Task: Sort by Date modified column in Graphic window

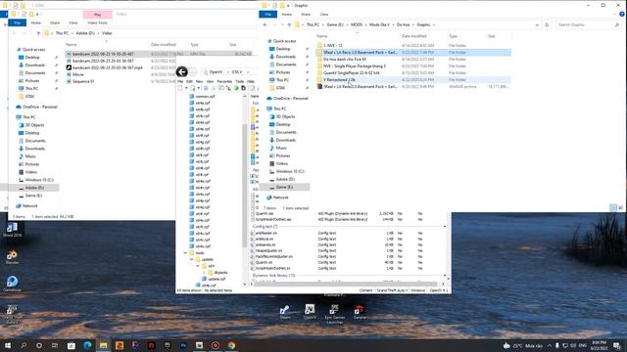Action: coord(413,36)
